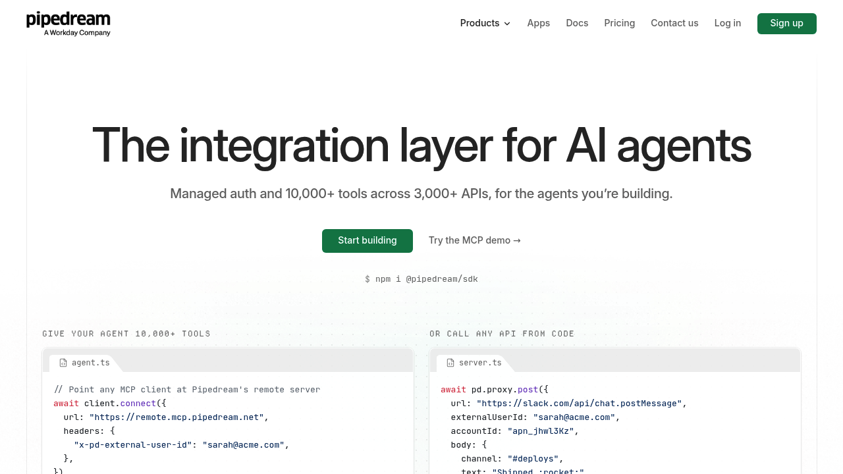Screen dimensions: 843x474
Task: Click the npm i @pipedream/sdk command
Action: (x=421, y=279)
